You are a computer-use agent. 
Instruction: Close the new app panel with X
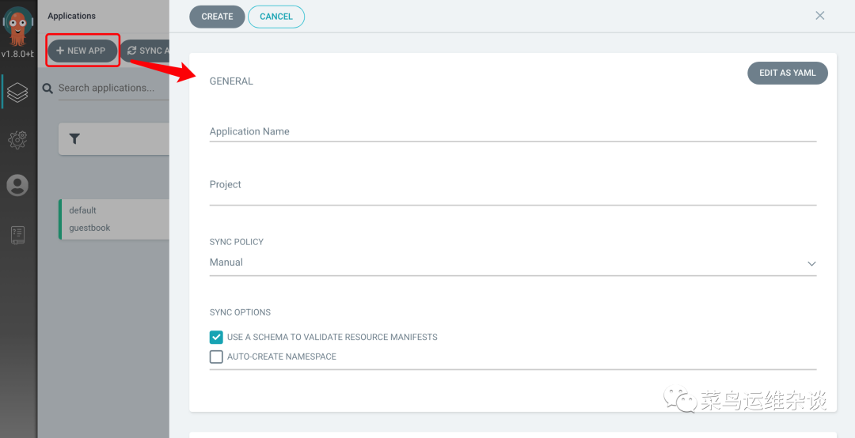pyautogui.click(x=820, y=16)
